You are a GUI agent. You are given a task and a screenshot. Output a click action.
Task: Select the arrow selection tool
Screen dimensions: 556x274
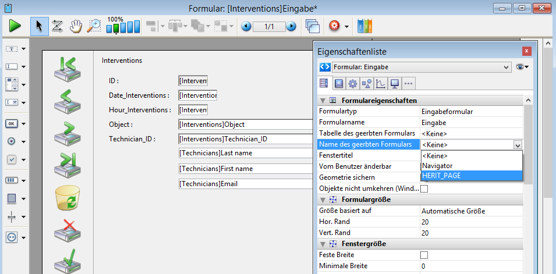pyautogui.click(x=40, y=26)
